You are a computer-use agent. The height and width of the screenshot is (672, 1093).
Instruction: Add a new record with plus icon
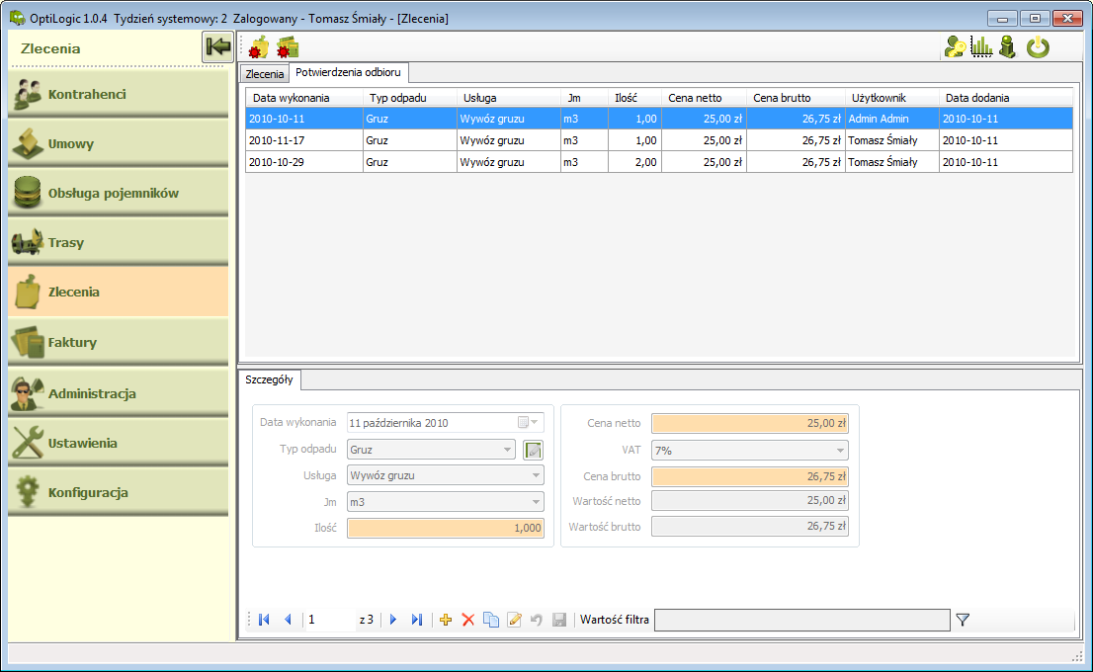(446, 619)
